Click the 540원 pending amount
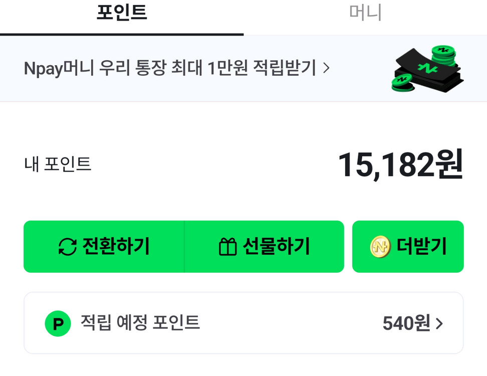 (406, 324)
